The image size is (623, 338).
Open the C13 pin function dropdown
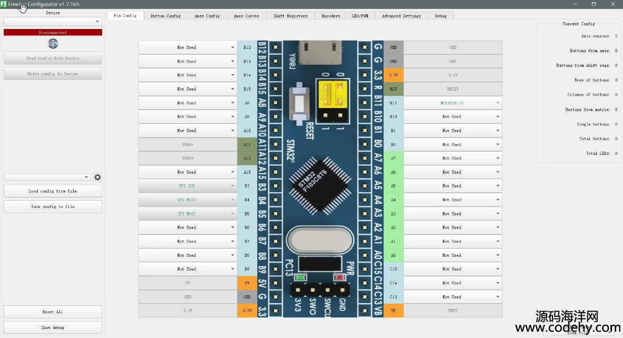(x=453, y=297)
